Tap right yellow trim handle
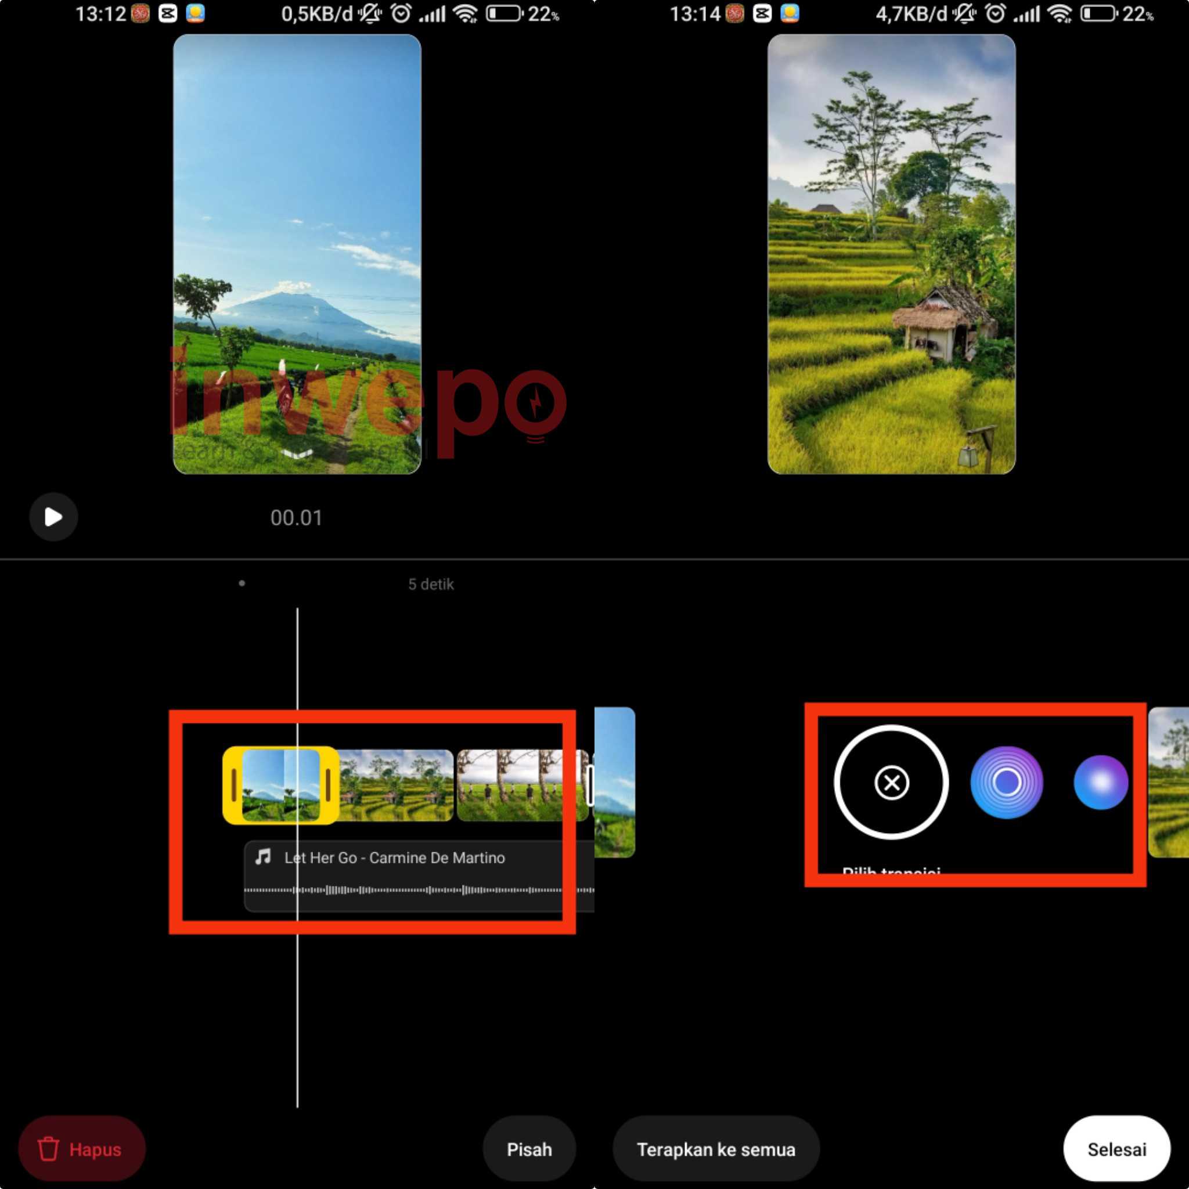This screenshot has height=1189, width=1189. click(x=328, y=786)
